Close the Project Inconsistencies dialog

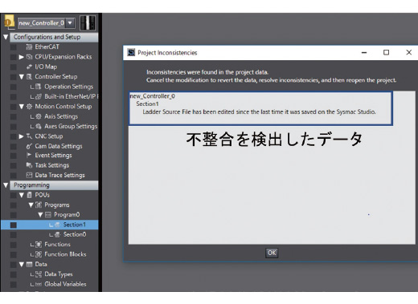pyautogui.click(x=408, y=52)
